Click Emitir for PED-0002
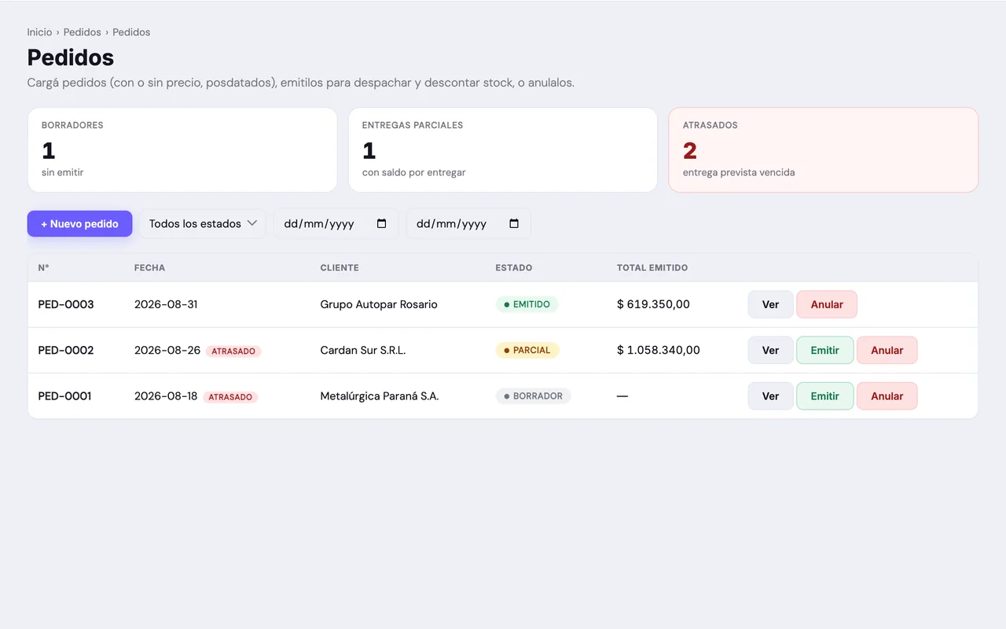This screenshot has height=629, width=1006. (824, 350)
